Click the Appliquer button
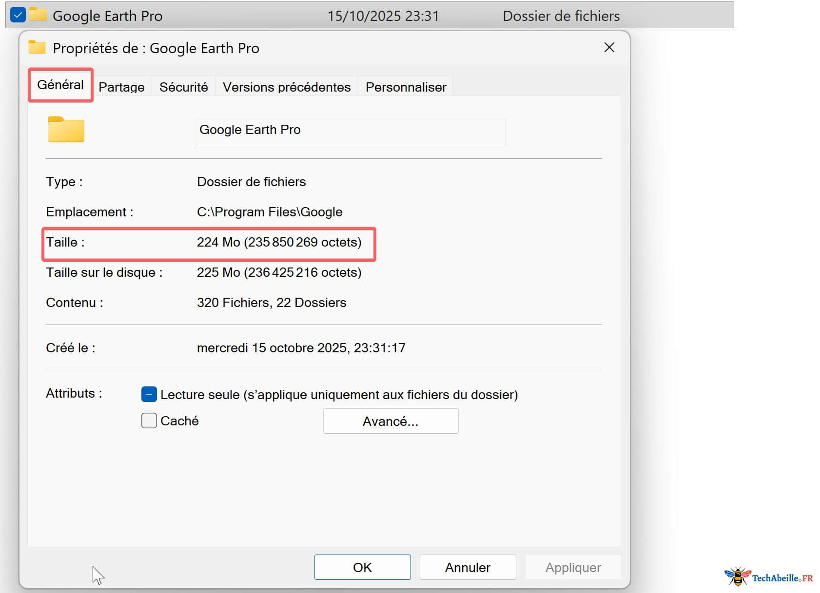The image size is (820, 593). tap(573, 567)
